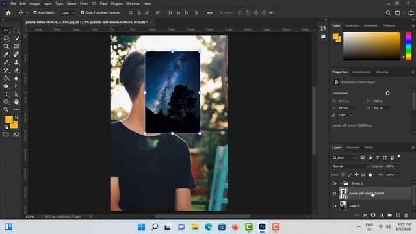Viewport: 416px width, 234px height.
Task: Toggle lock position icon
Action: [357, 175]
